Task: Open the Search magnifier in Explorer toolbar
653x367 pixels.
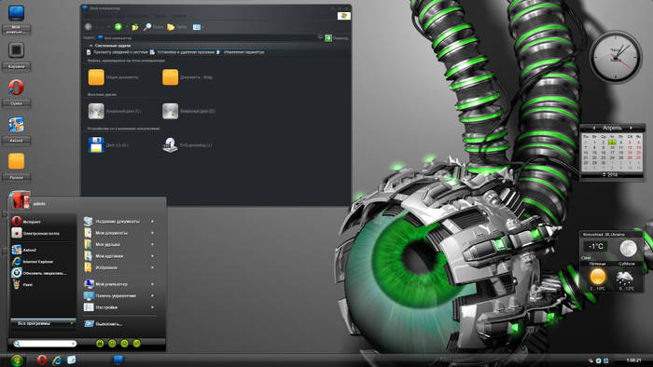Action: click(147, 27)
